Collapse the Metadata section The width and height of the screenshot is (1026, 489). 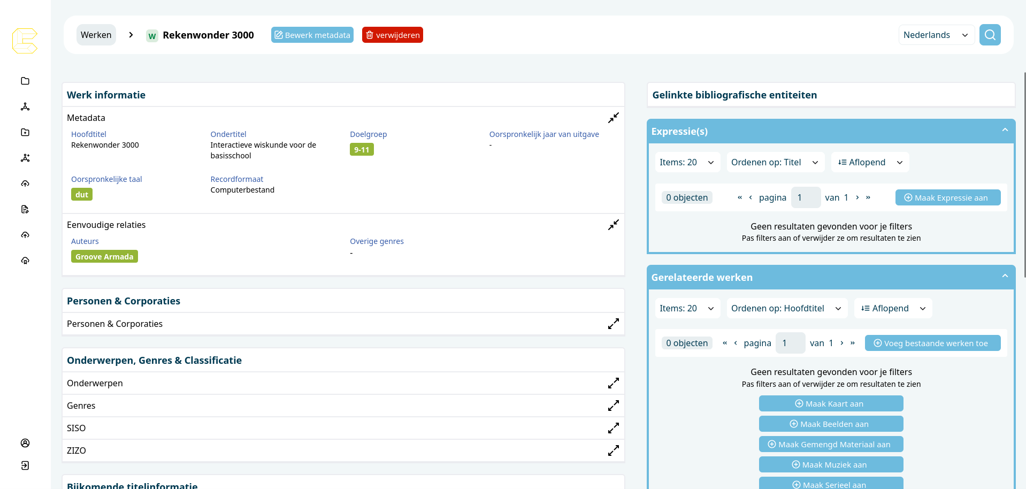(613, 118)
